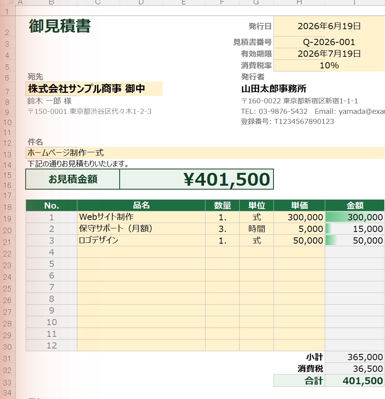Viewport: 385px width, 399px height.
Task: Select the 単価 table header
Action: pos(299,206)
